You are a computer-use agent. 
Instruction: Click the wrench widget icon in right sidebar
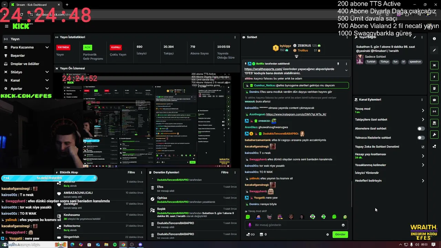click(434, 135)
